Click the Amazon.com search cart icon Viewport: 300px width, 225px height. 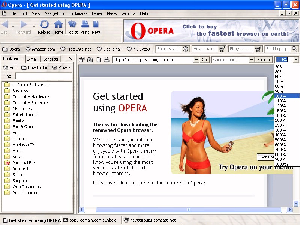(x=222, y=49)
